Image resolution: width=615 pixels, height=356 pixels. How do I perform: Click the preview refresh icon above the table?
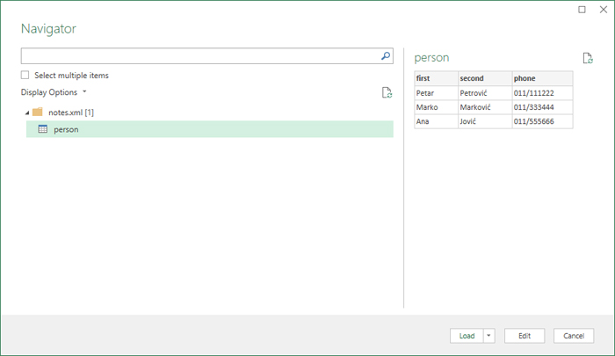pyautogui.click(x=588, y=58)
